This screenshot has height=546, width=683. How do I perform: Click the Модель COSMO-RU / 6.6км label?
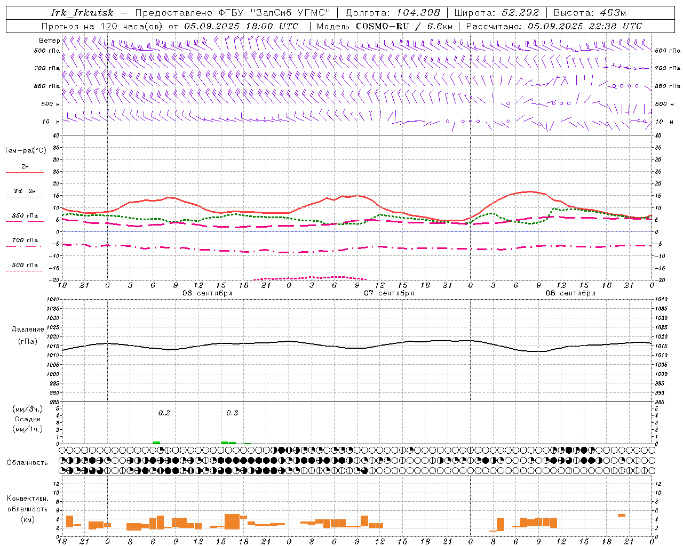pos(385,26)
